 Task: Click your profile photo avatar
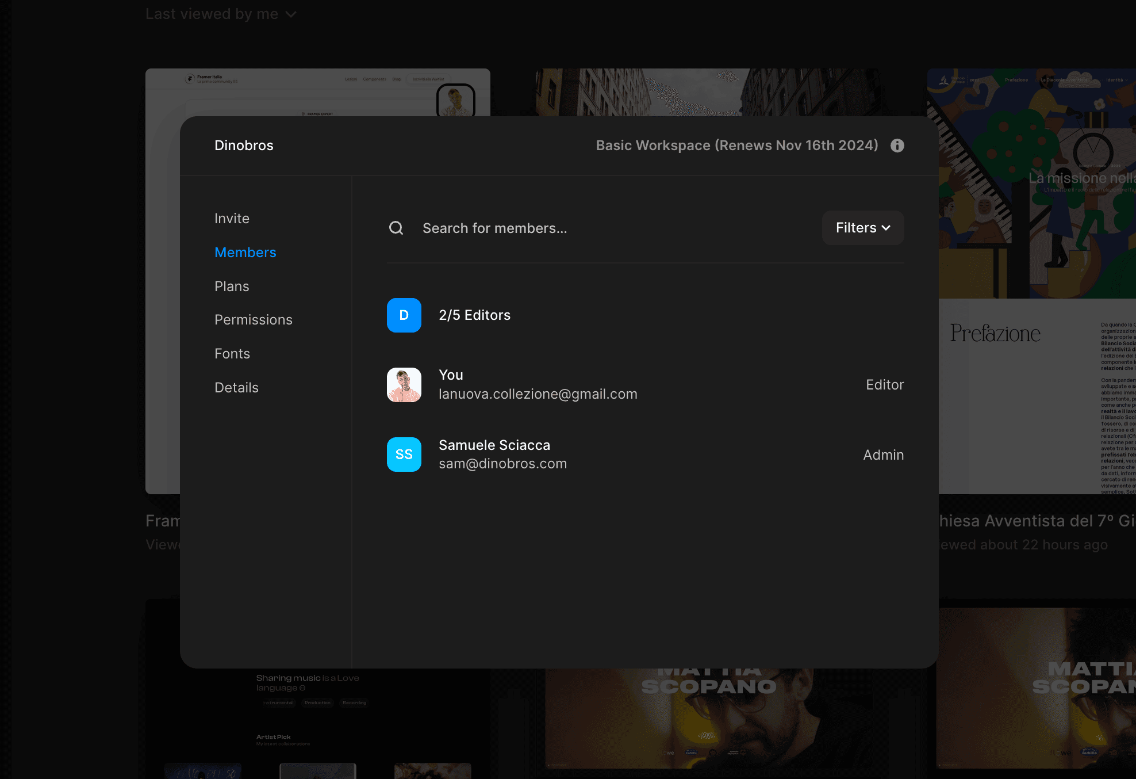[x=404, y=385]
